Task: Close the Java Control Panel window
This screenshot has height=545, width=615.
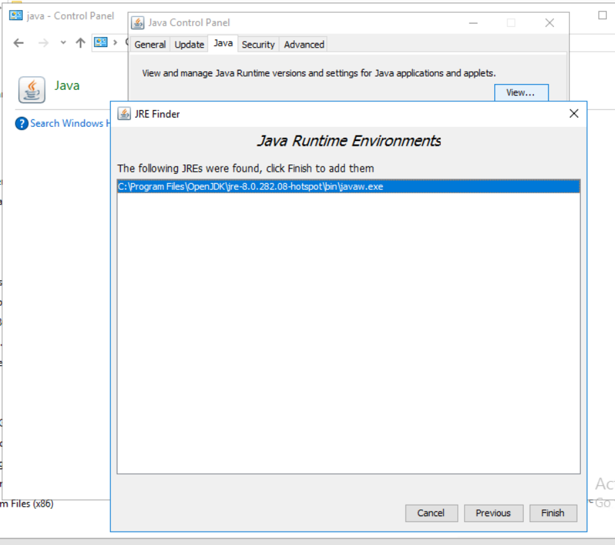Action: point(549,23)
